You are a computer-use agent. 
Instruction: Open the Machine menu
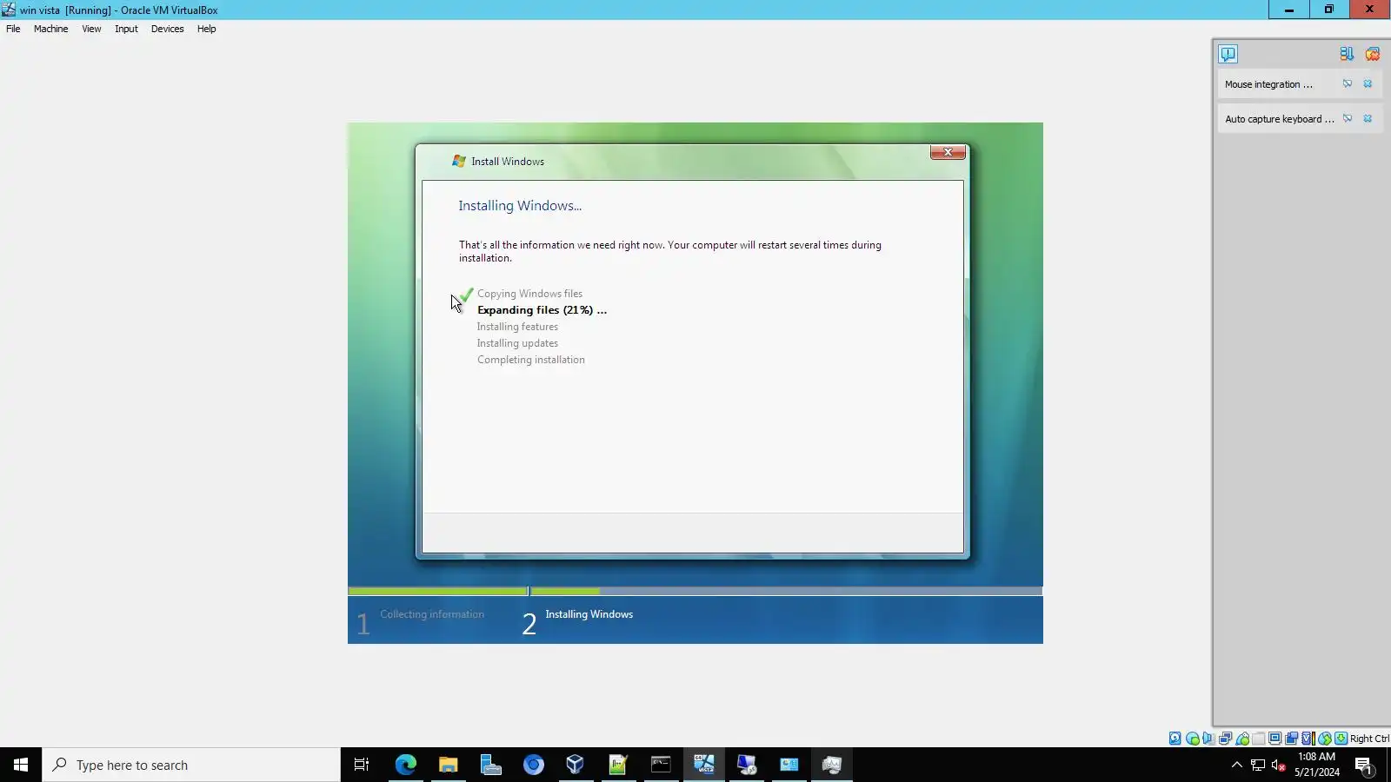click(x=50, y=29)
